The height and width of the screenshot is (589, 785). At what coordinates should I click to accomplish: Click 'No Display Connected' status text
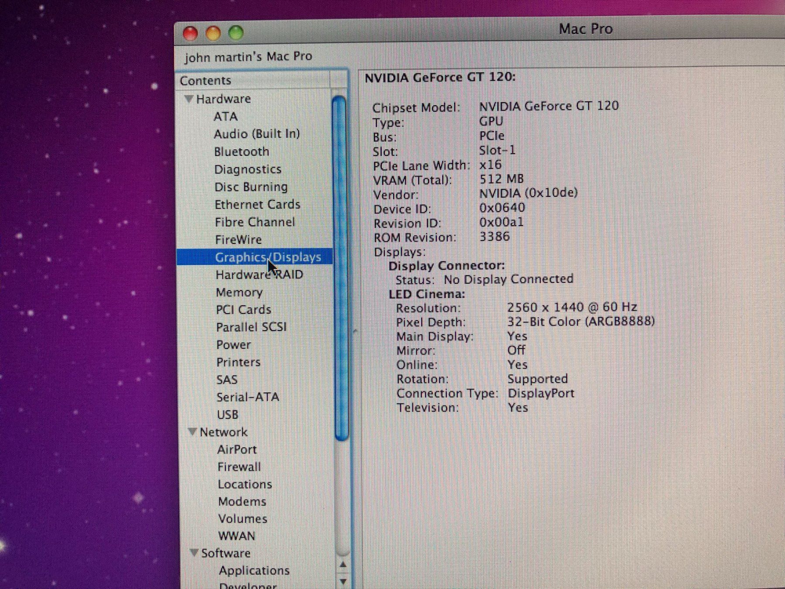point(509,279)
